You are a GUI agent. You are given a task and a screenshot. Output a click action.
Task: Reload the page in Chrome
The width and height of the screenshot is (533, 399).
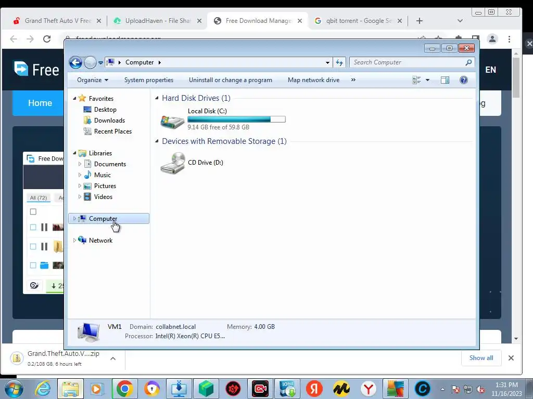[x=47, y=38]
